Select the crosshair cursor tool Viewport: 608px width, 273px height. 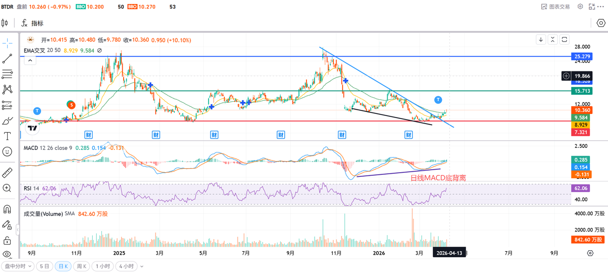click(7, 43)
